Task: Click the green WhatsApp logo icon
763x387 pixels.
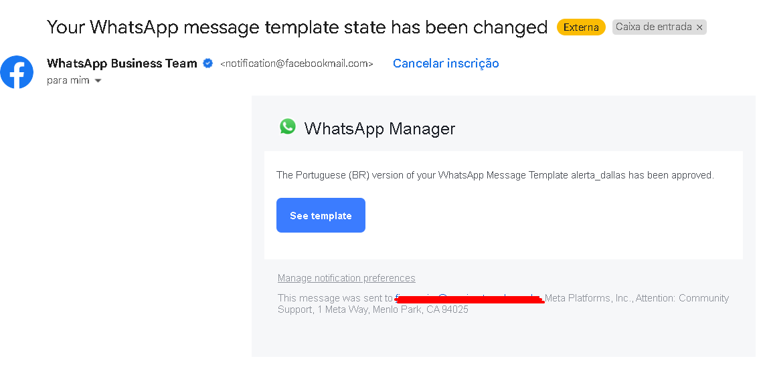Action: pyautogui.click(x=288, y=126)
